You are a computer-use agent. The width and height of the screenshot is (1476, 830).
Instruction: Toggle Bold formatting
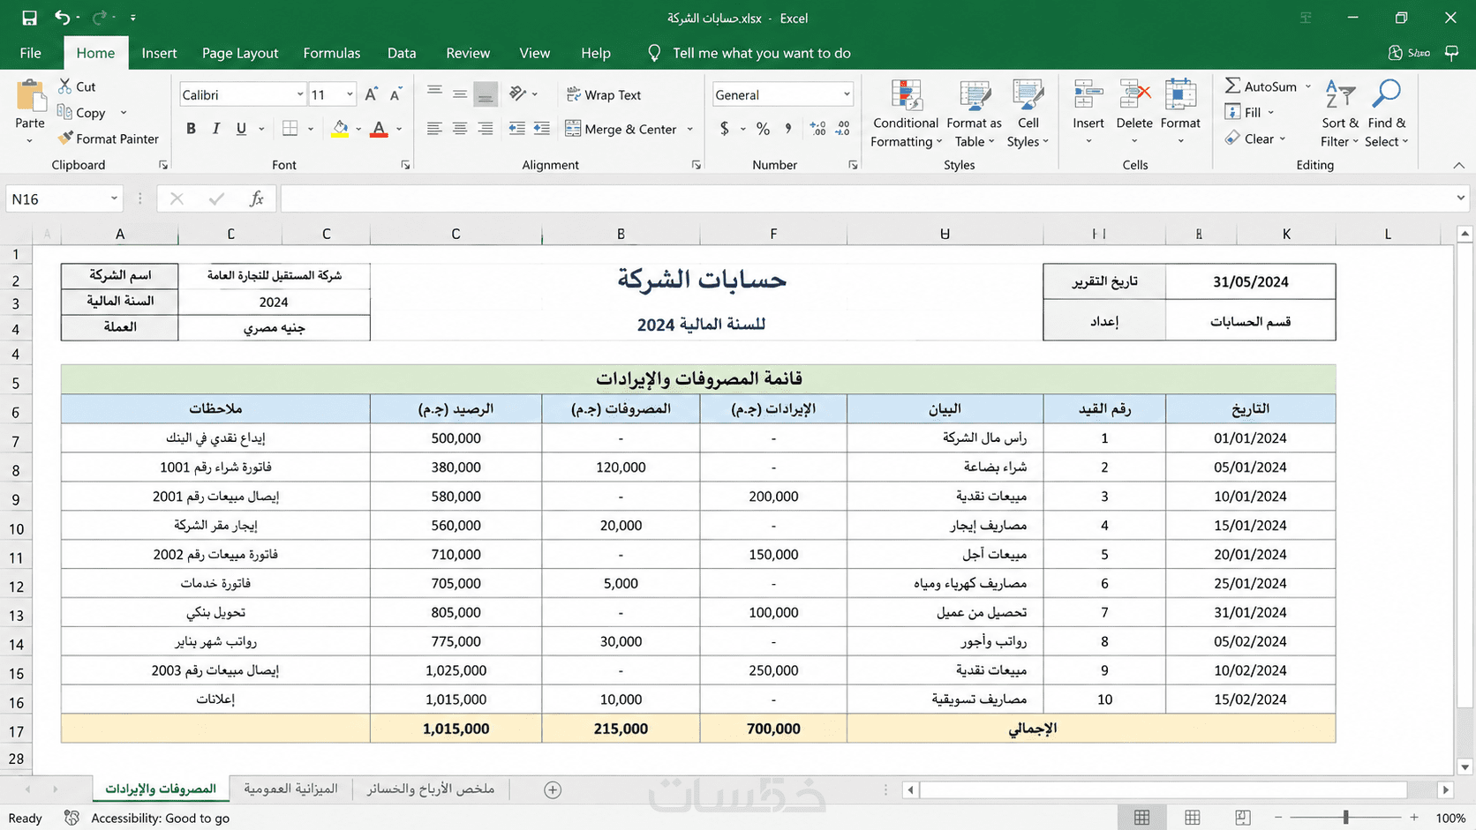coord(191,129)
